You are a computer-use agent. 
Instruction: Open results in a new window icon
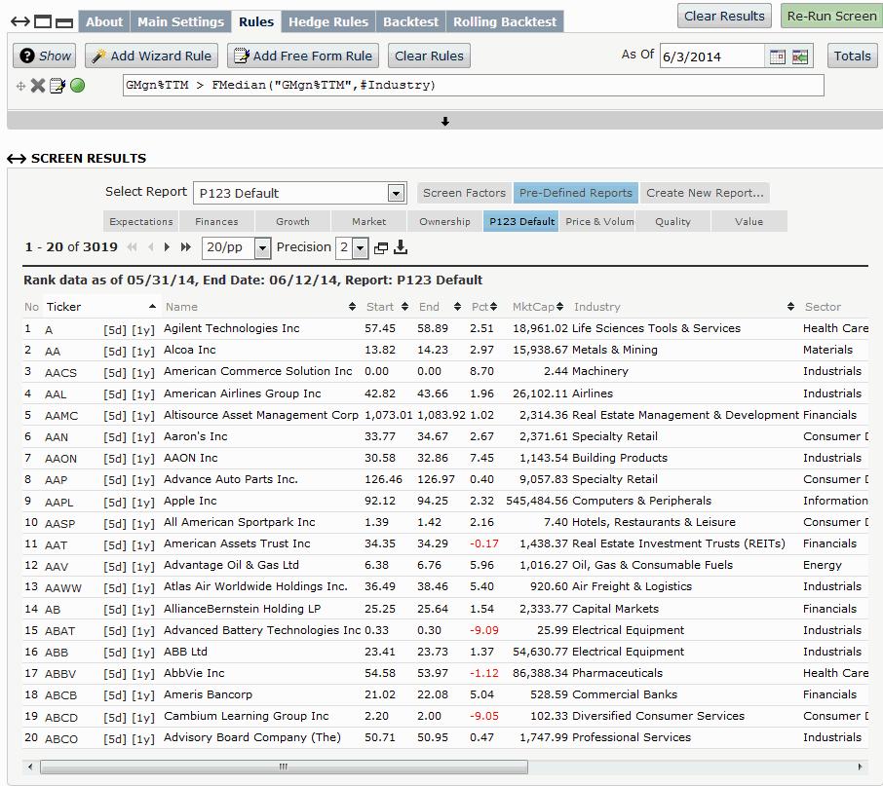(381, 248)
